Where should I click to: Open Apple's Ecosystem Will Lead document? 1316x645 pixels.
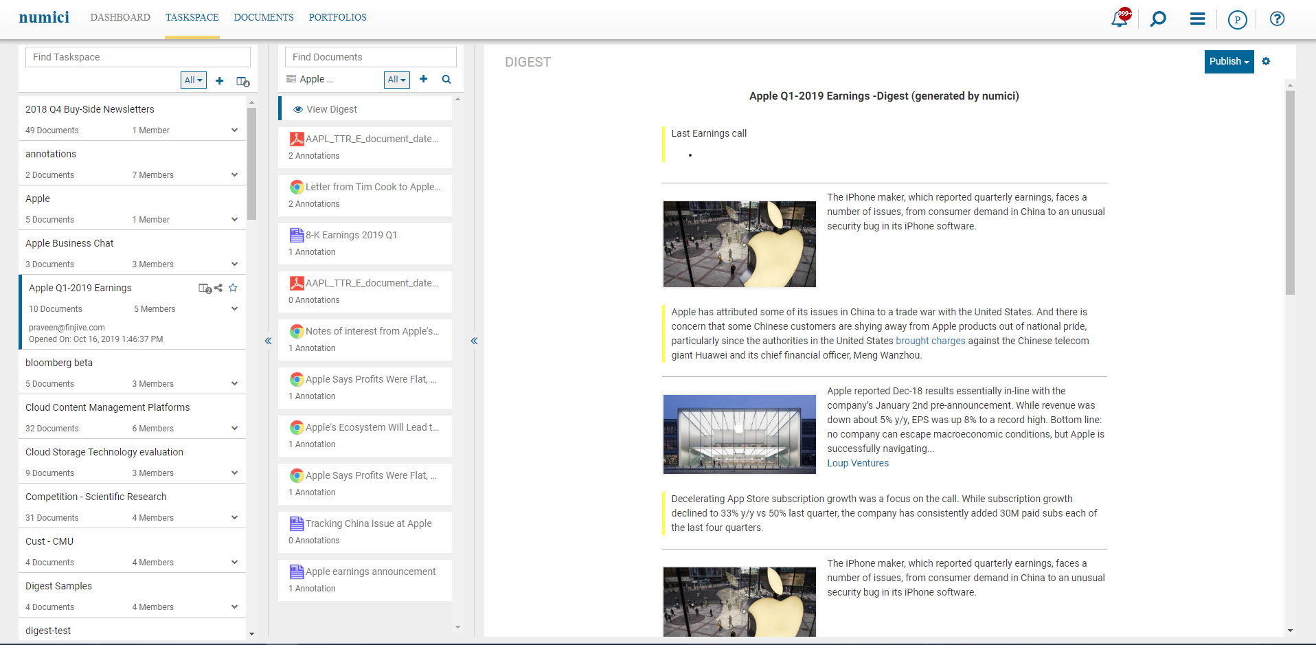click(372, 427)
